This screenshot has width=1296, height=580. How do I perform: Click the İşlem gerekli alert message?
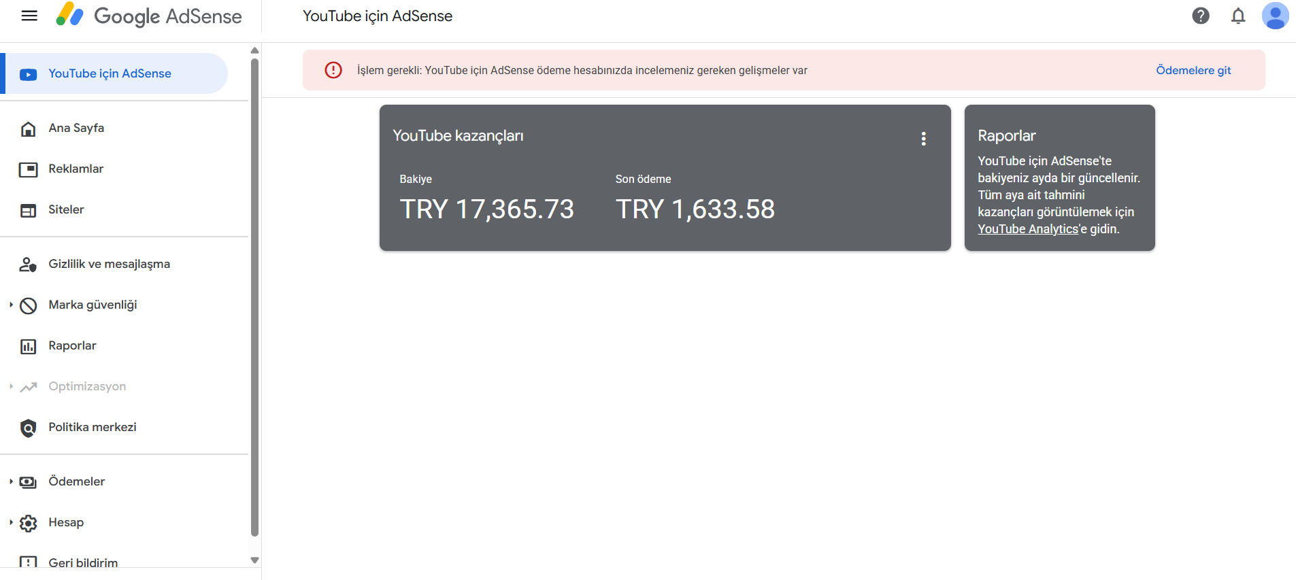point(582,70)
